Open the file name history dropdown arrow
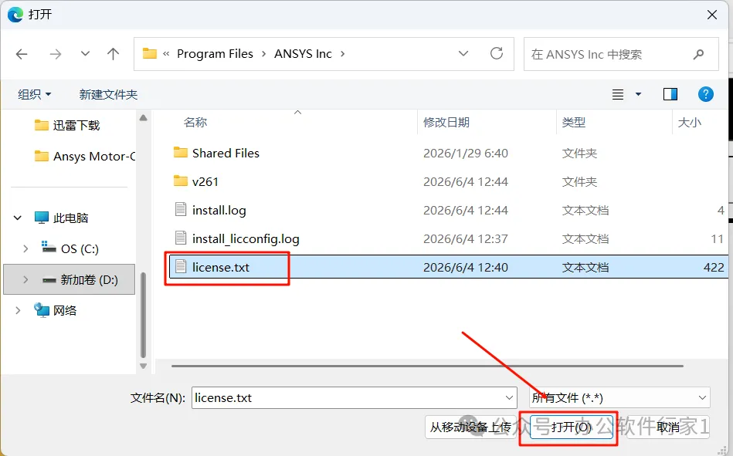 509,398
